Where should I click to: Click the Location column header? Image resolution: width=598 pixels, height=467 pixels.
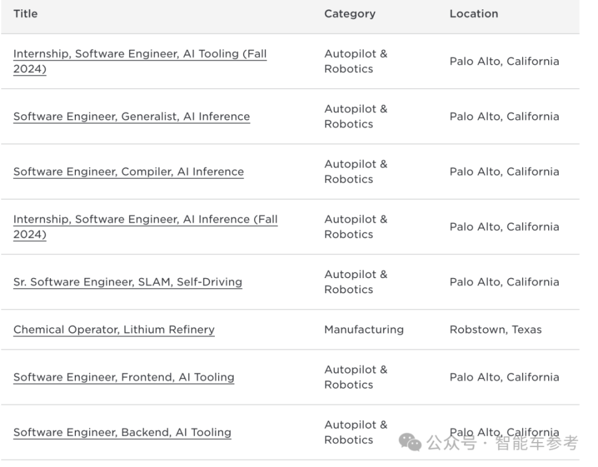point(473,14)
